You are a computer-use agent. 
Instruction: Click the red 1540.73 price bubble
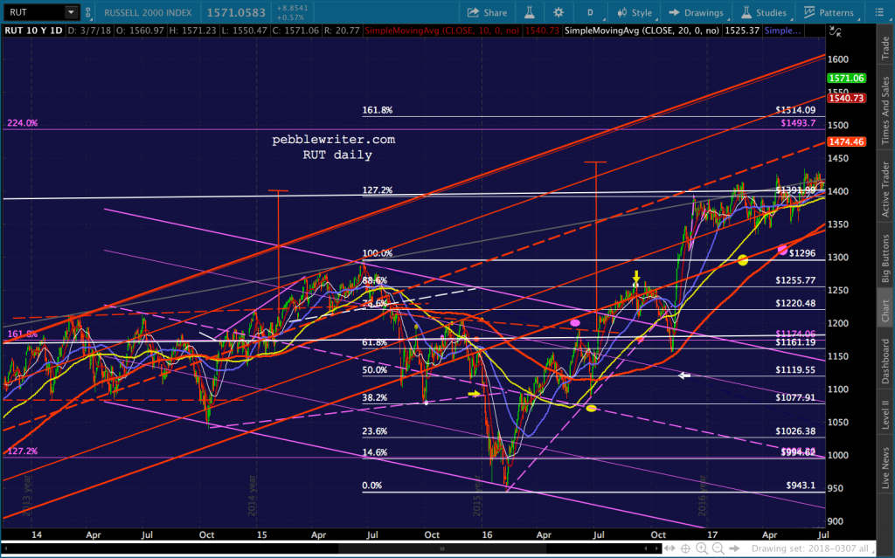pos(846,98)
